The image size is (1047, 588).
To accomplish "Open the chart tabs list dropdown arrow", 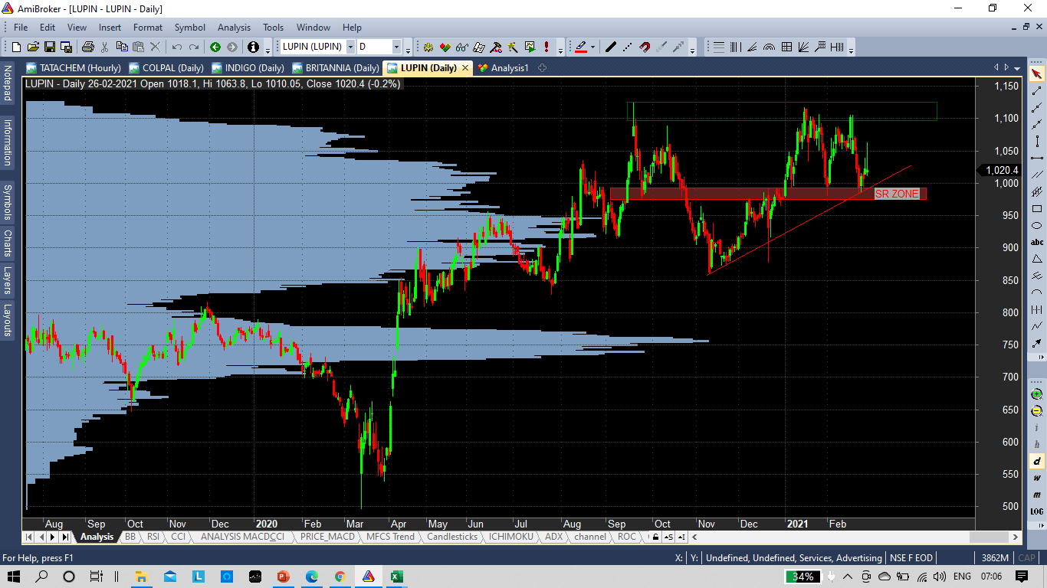I will [1017, 67].
